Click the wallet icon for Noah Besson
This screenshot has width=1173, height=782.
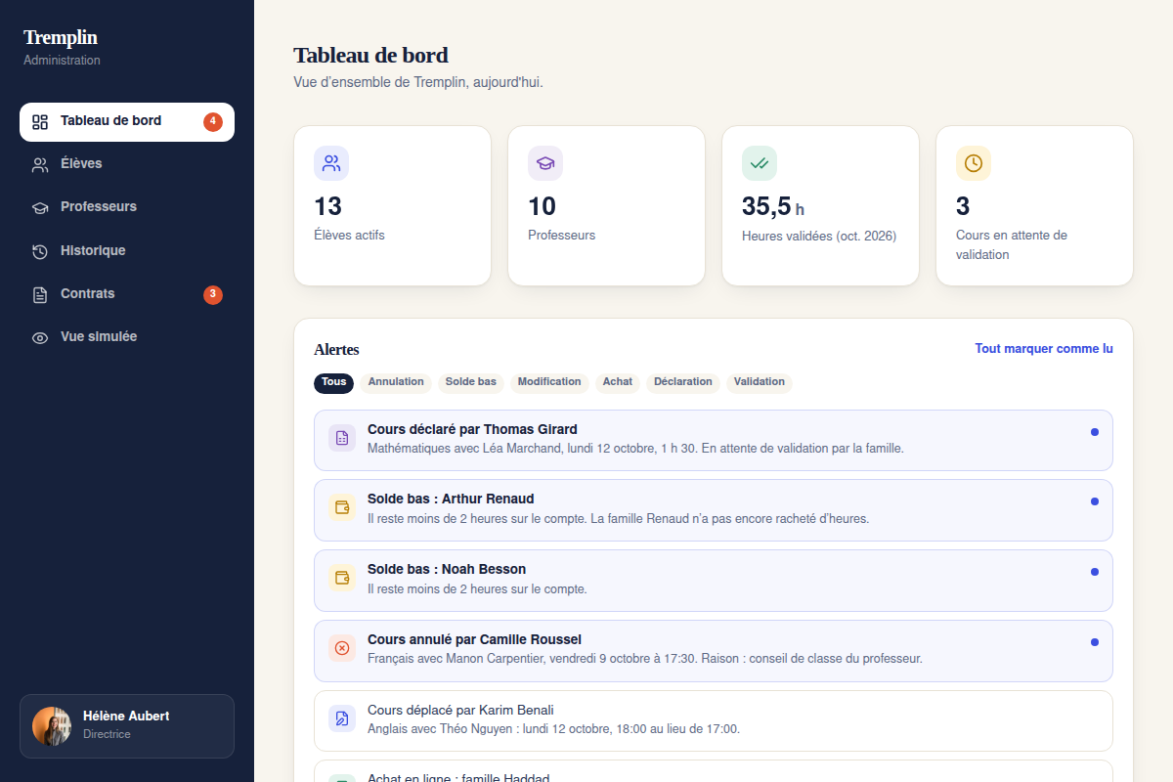point(342,578)
